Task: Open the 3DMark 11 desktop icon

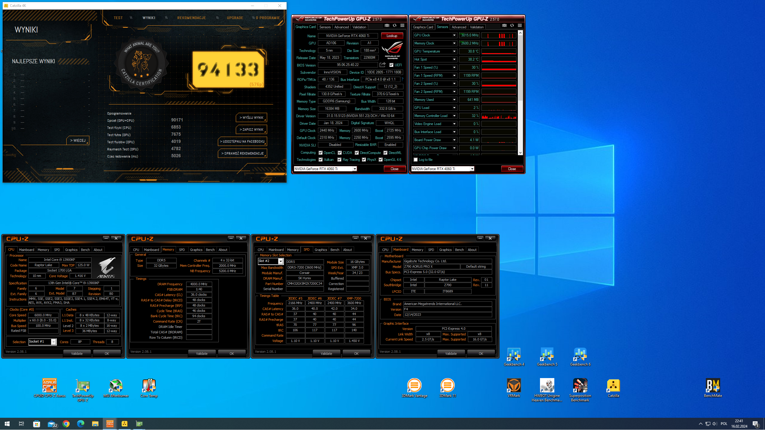Action: click(447, 388)
